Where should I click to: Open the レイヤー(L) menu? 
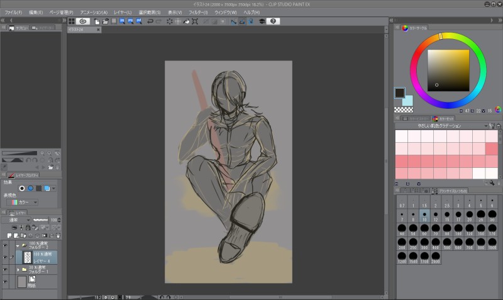123,12
